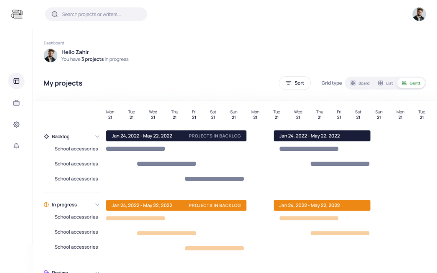Click the Dashboard breadcrumb link
Screen dimensions: 437x273
(54, 43)
